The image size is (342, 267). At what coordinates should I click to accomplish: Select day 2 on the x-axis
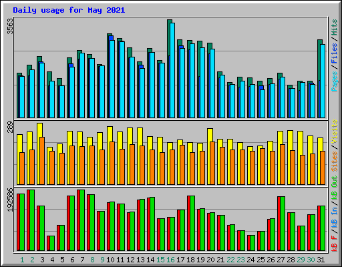(x=32, y=260)
